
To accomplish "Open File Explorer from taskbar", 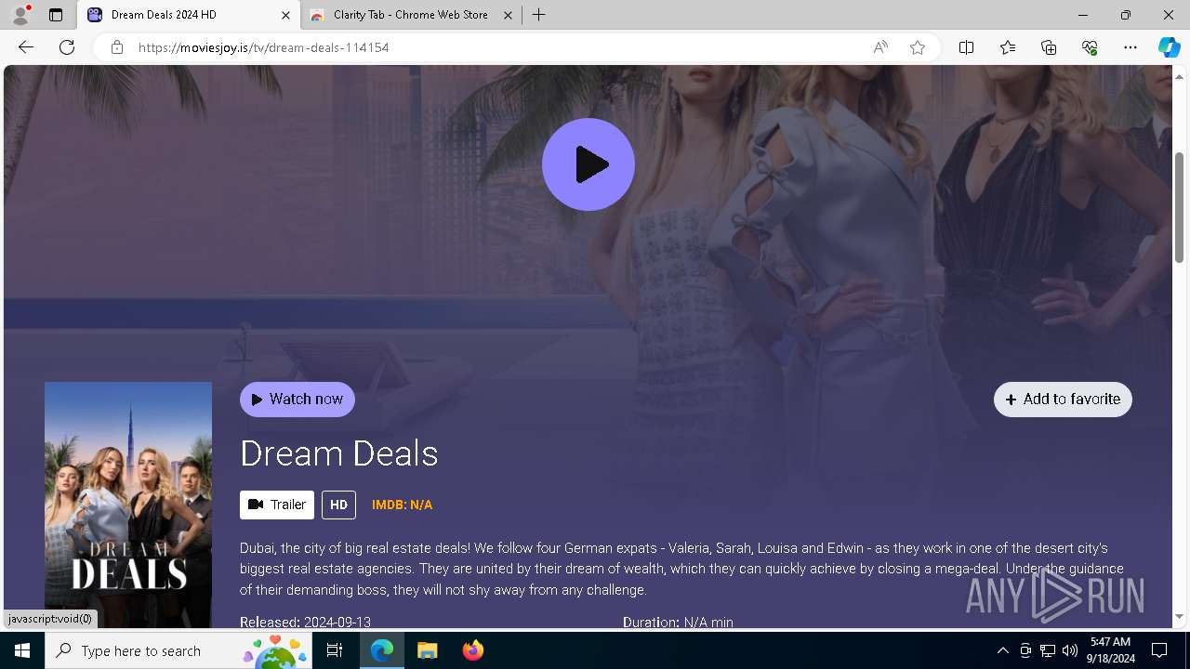I will pos(427,650).
